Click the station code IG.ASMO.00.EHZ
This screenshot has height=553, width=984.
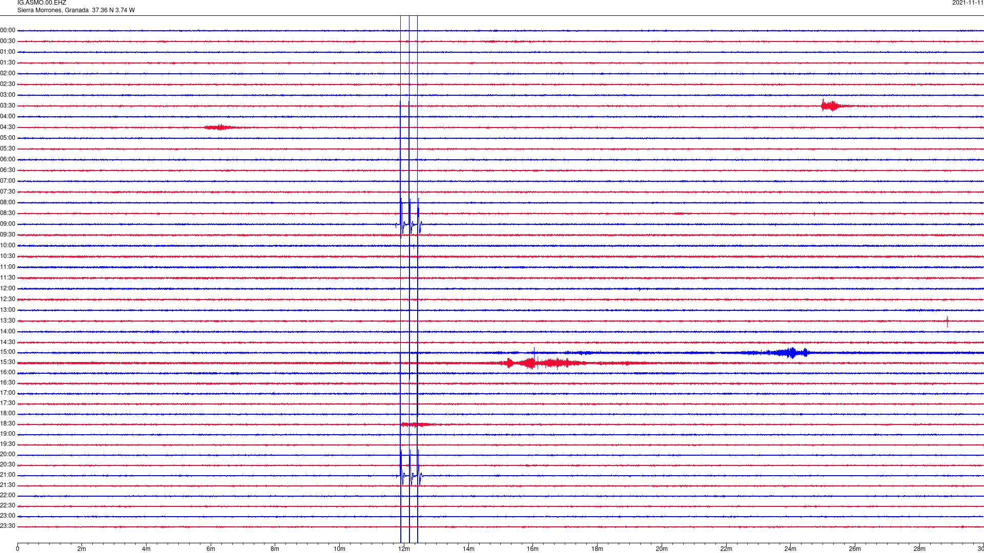(42, 3)
